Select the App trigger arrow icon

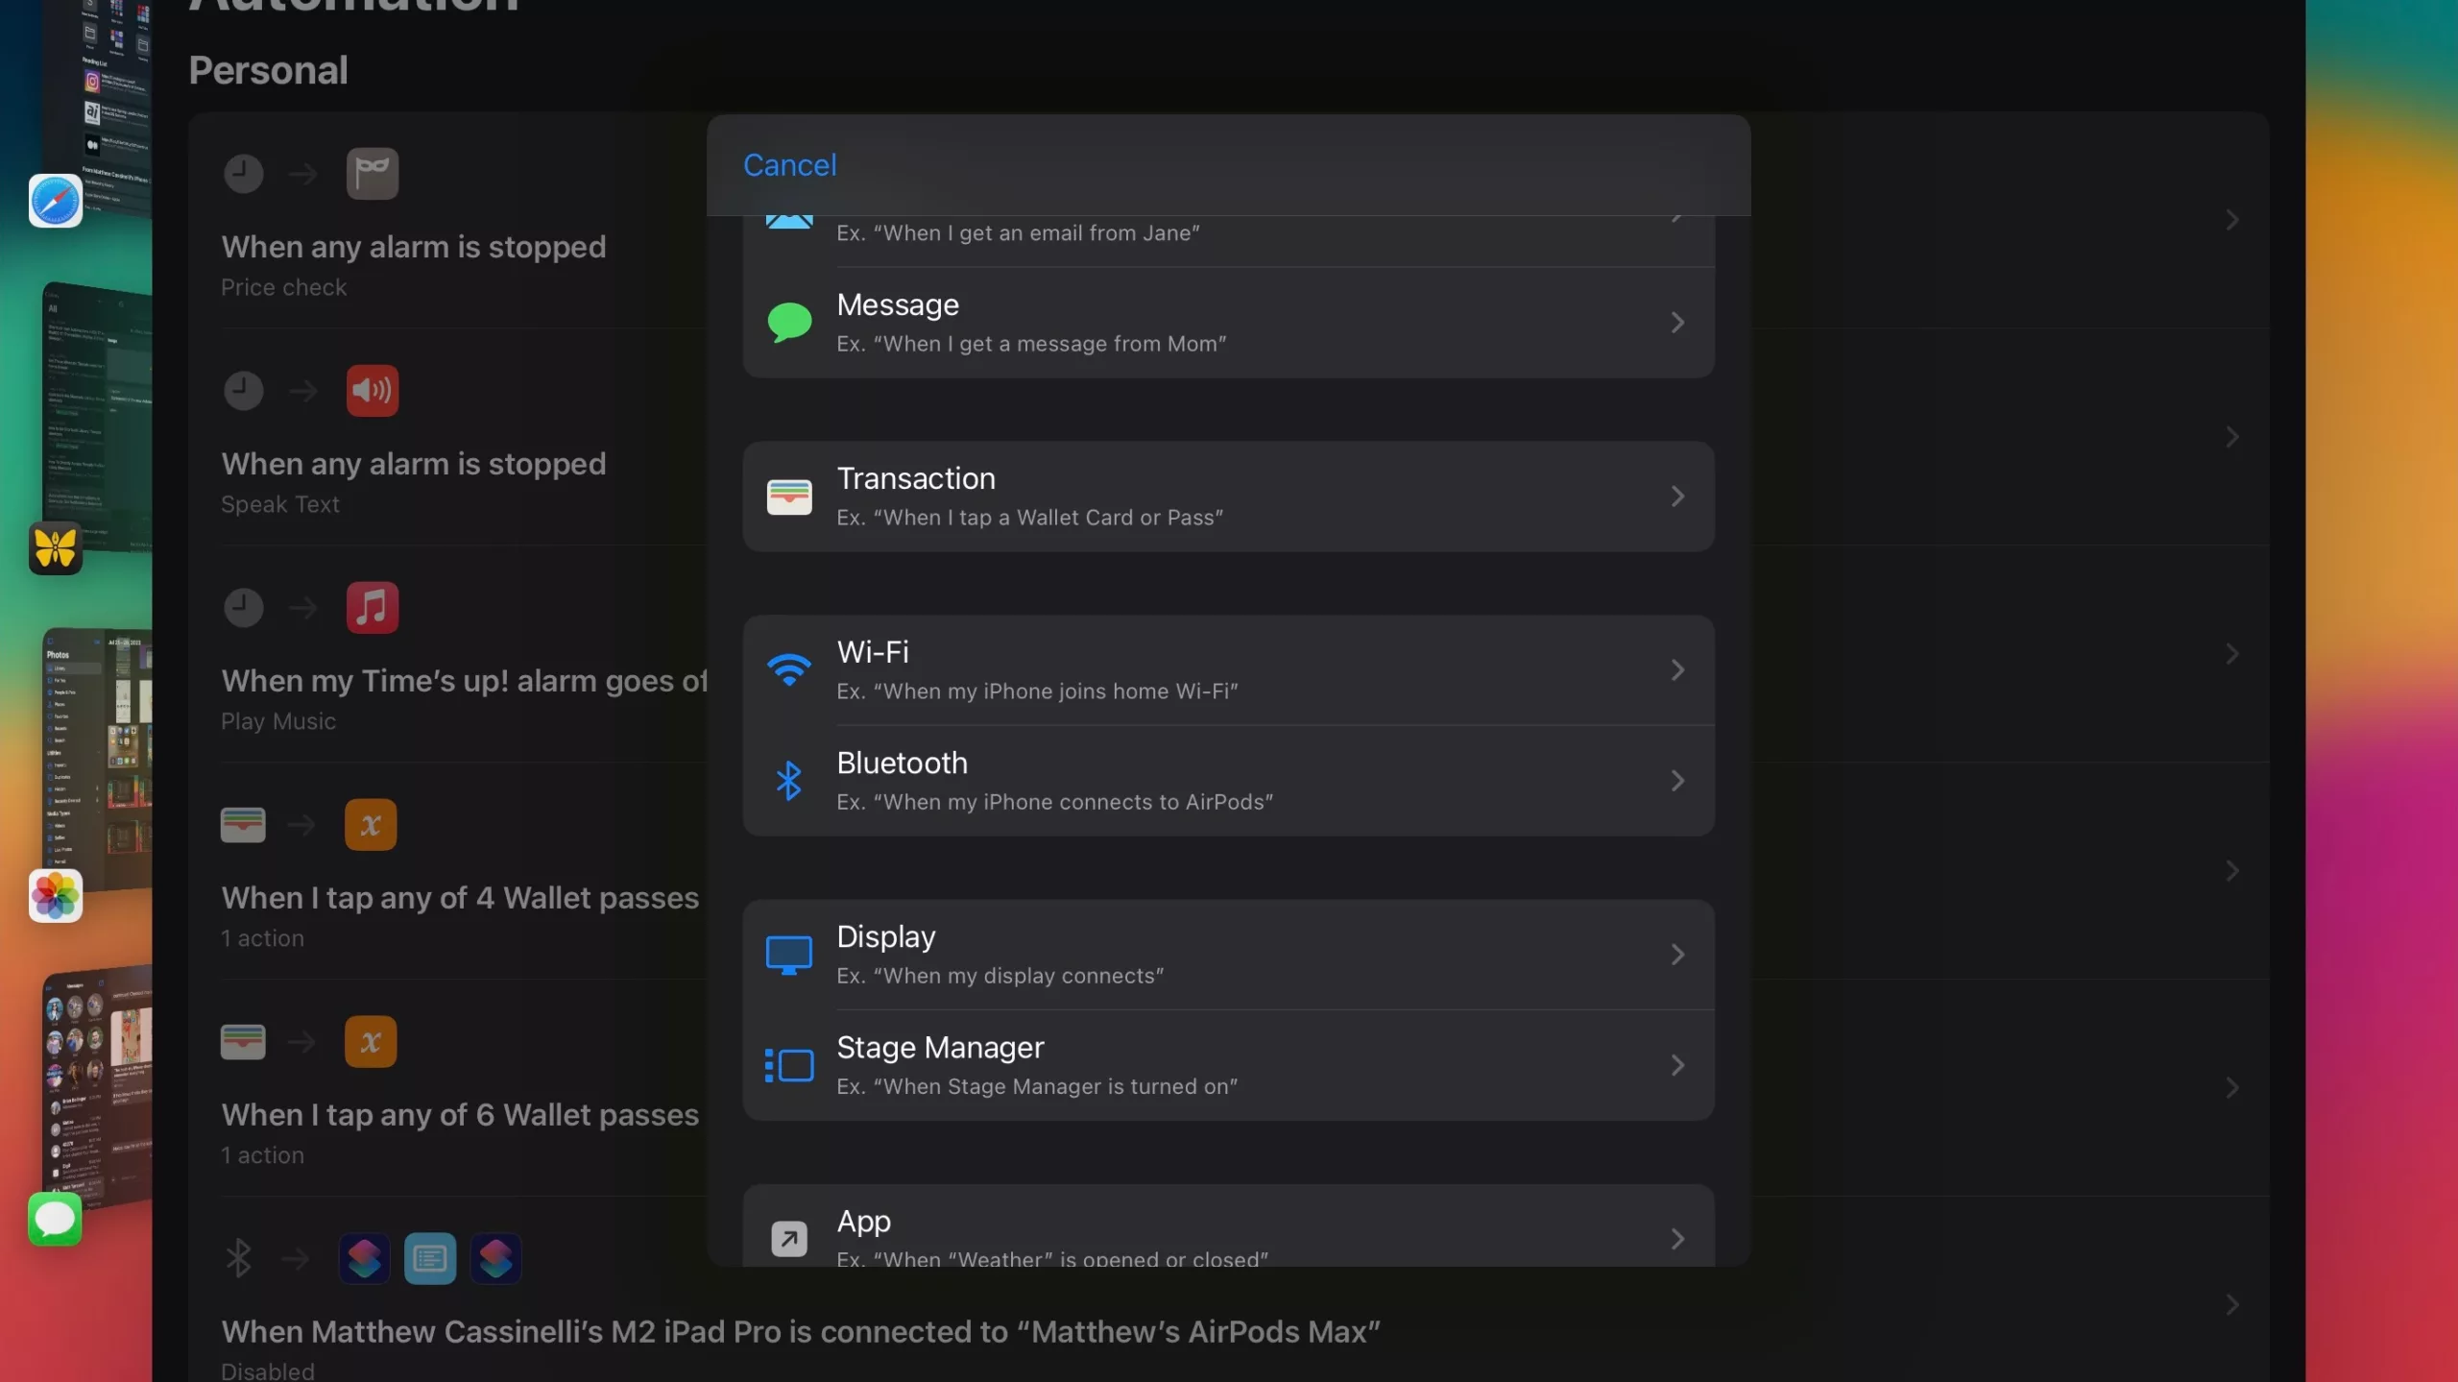tap(789, 1239)
